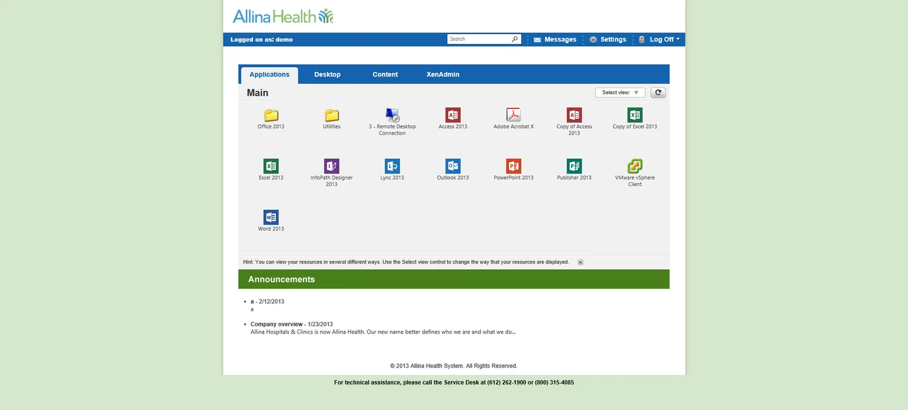This screenshot has width=908, height=410.
Task: Click the 'Logged on as: demo' text
Action: [262, 40]
